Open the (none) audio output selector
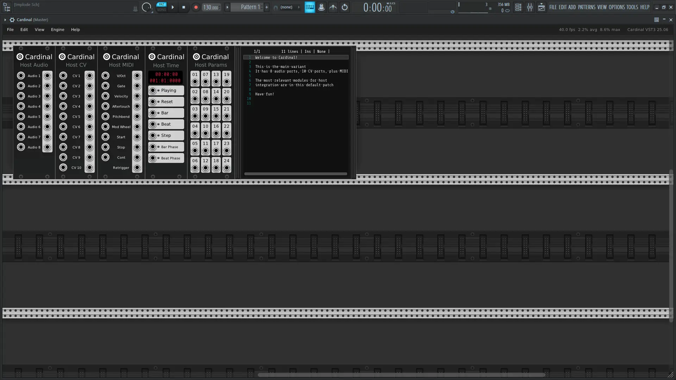Screen dimensions: 676x380 pyautogui.click(x=287, y=7)
